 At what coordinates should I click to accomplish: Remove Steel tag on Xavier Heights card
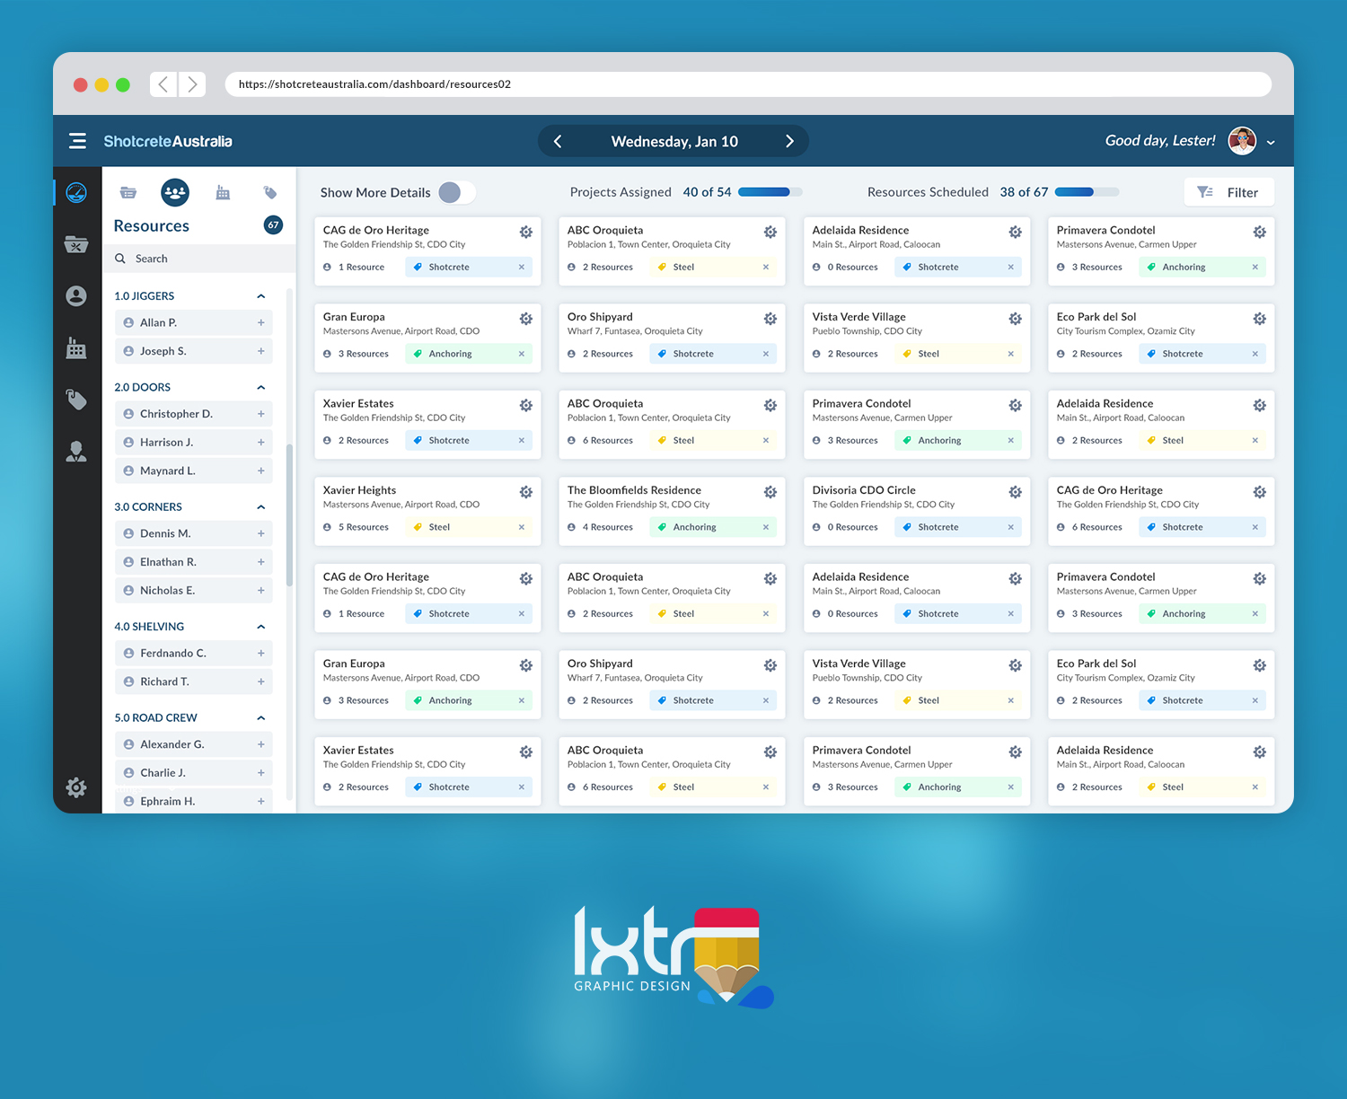pos(522,527)
